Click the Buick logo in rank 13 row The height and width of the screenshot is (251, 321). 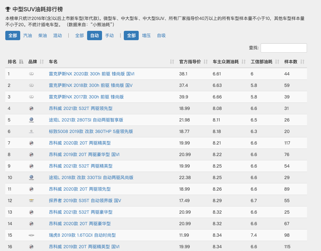[x=31, y=212]
